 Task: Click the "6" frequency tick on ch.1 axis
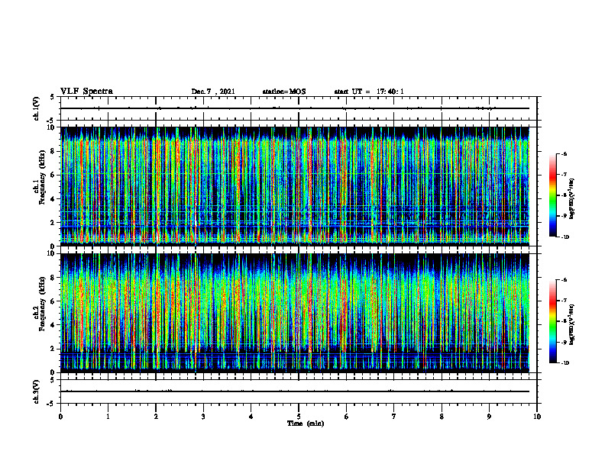click(x=54, y=175)
